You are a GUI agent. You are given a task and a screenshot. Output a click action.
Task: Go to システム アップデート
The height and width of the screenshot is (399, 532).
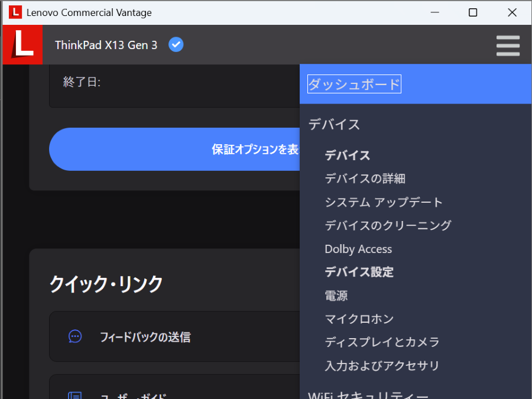point(384,202)
